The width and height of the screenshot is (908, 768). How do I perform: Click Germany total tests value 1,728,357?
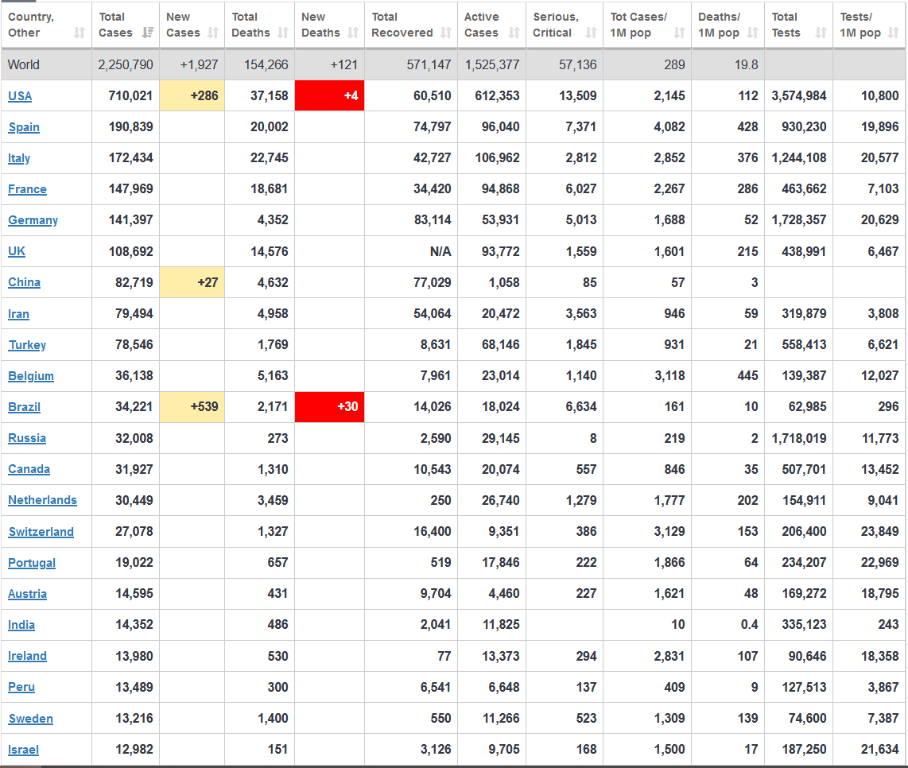[x=799, y=220]
